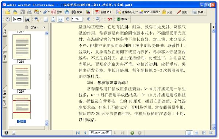Select page 240 thumbnail

point(22,107)
